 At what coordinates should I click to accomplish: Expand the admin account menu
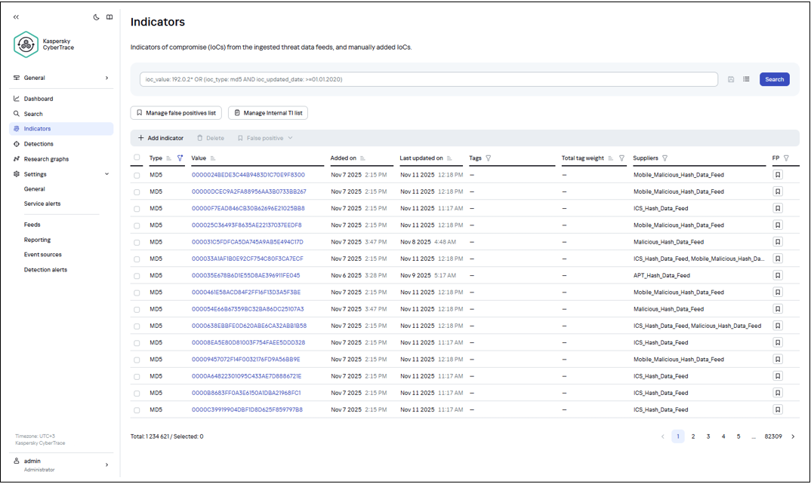click(x=107, y=465)
